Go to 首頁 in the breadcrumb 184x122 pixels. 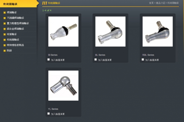coord(151,3)
